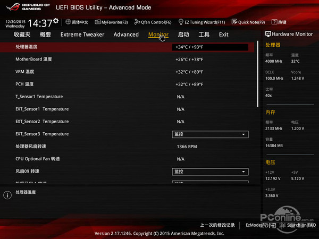This screenshot has height=239, width=319.
Task: Switch to the Extreme Tweaker tab
Action: coord(82,35)
